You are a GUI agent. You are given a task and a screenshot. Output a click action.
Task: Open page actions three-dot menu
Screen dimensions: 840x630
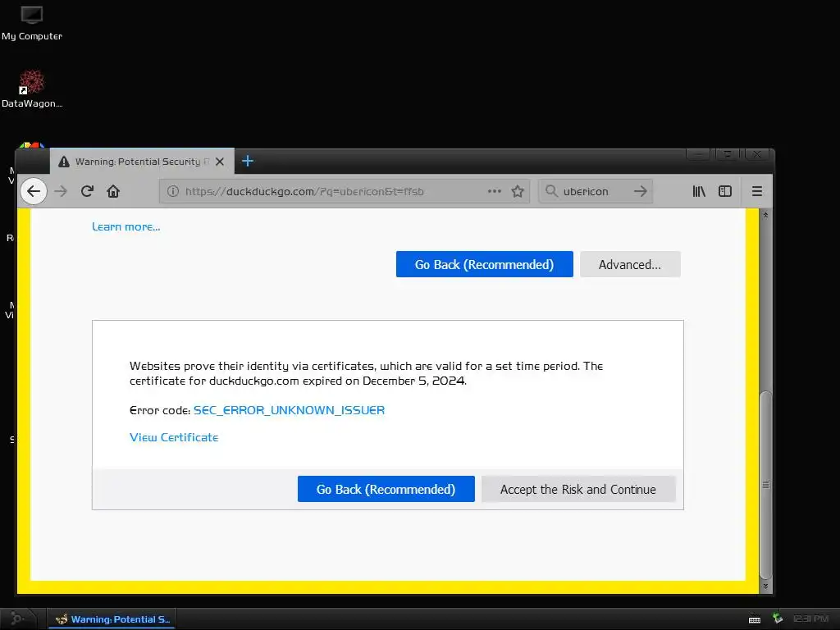click(x=494, y=190)
